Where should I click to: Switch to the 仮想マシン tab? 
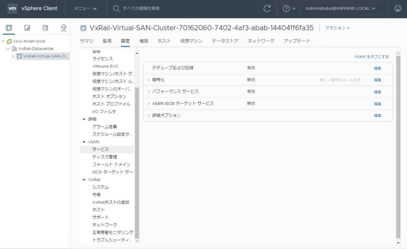pyautogui.click(x=191, y=41)
